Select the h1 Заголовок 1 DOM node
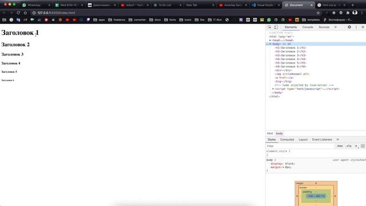Viewport: 366px width, 206px height. pos(291,47)
